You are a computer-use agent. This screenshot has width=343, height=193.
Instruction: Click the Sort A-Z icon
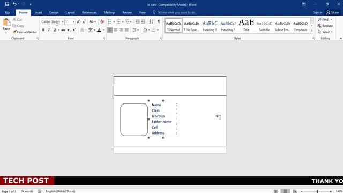pyautogui.click(x=151, y=21)
